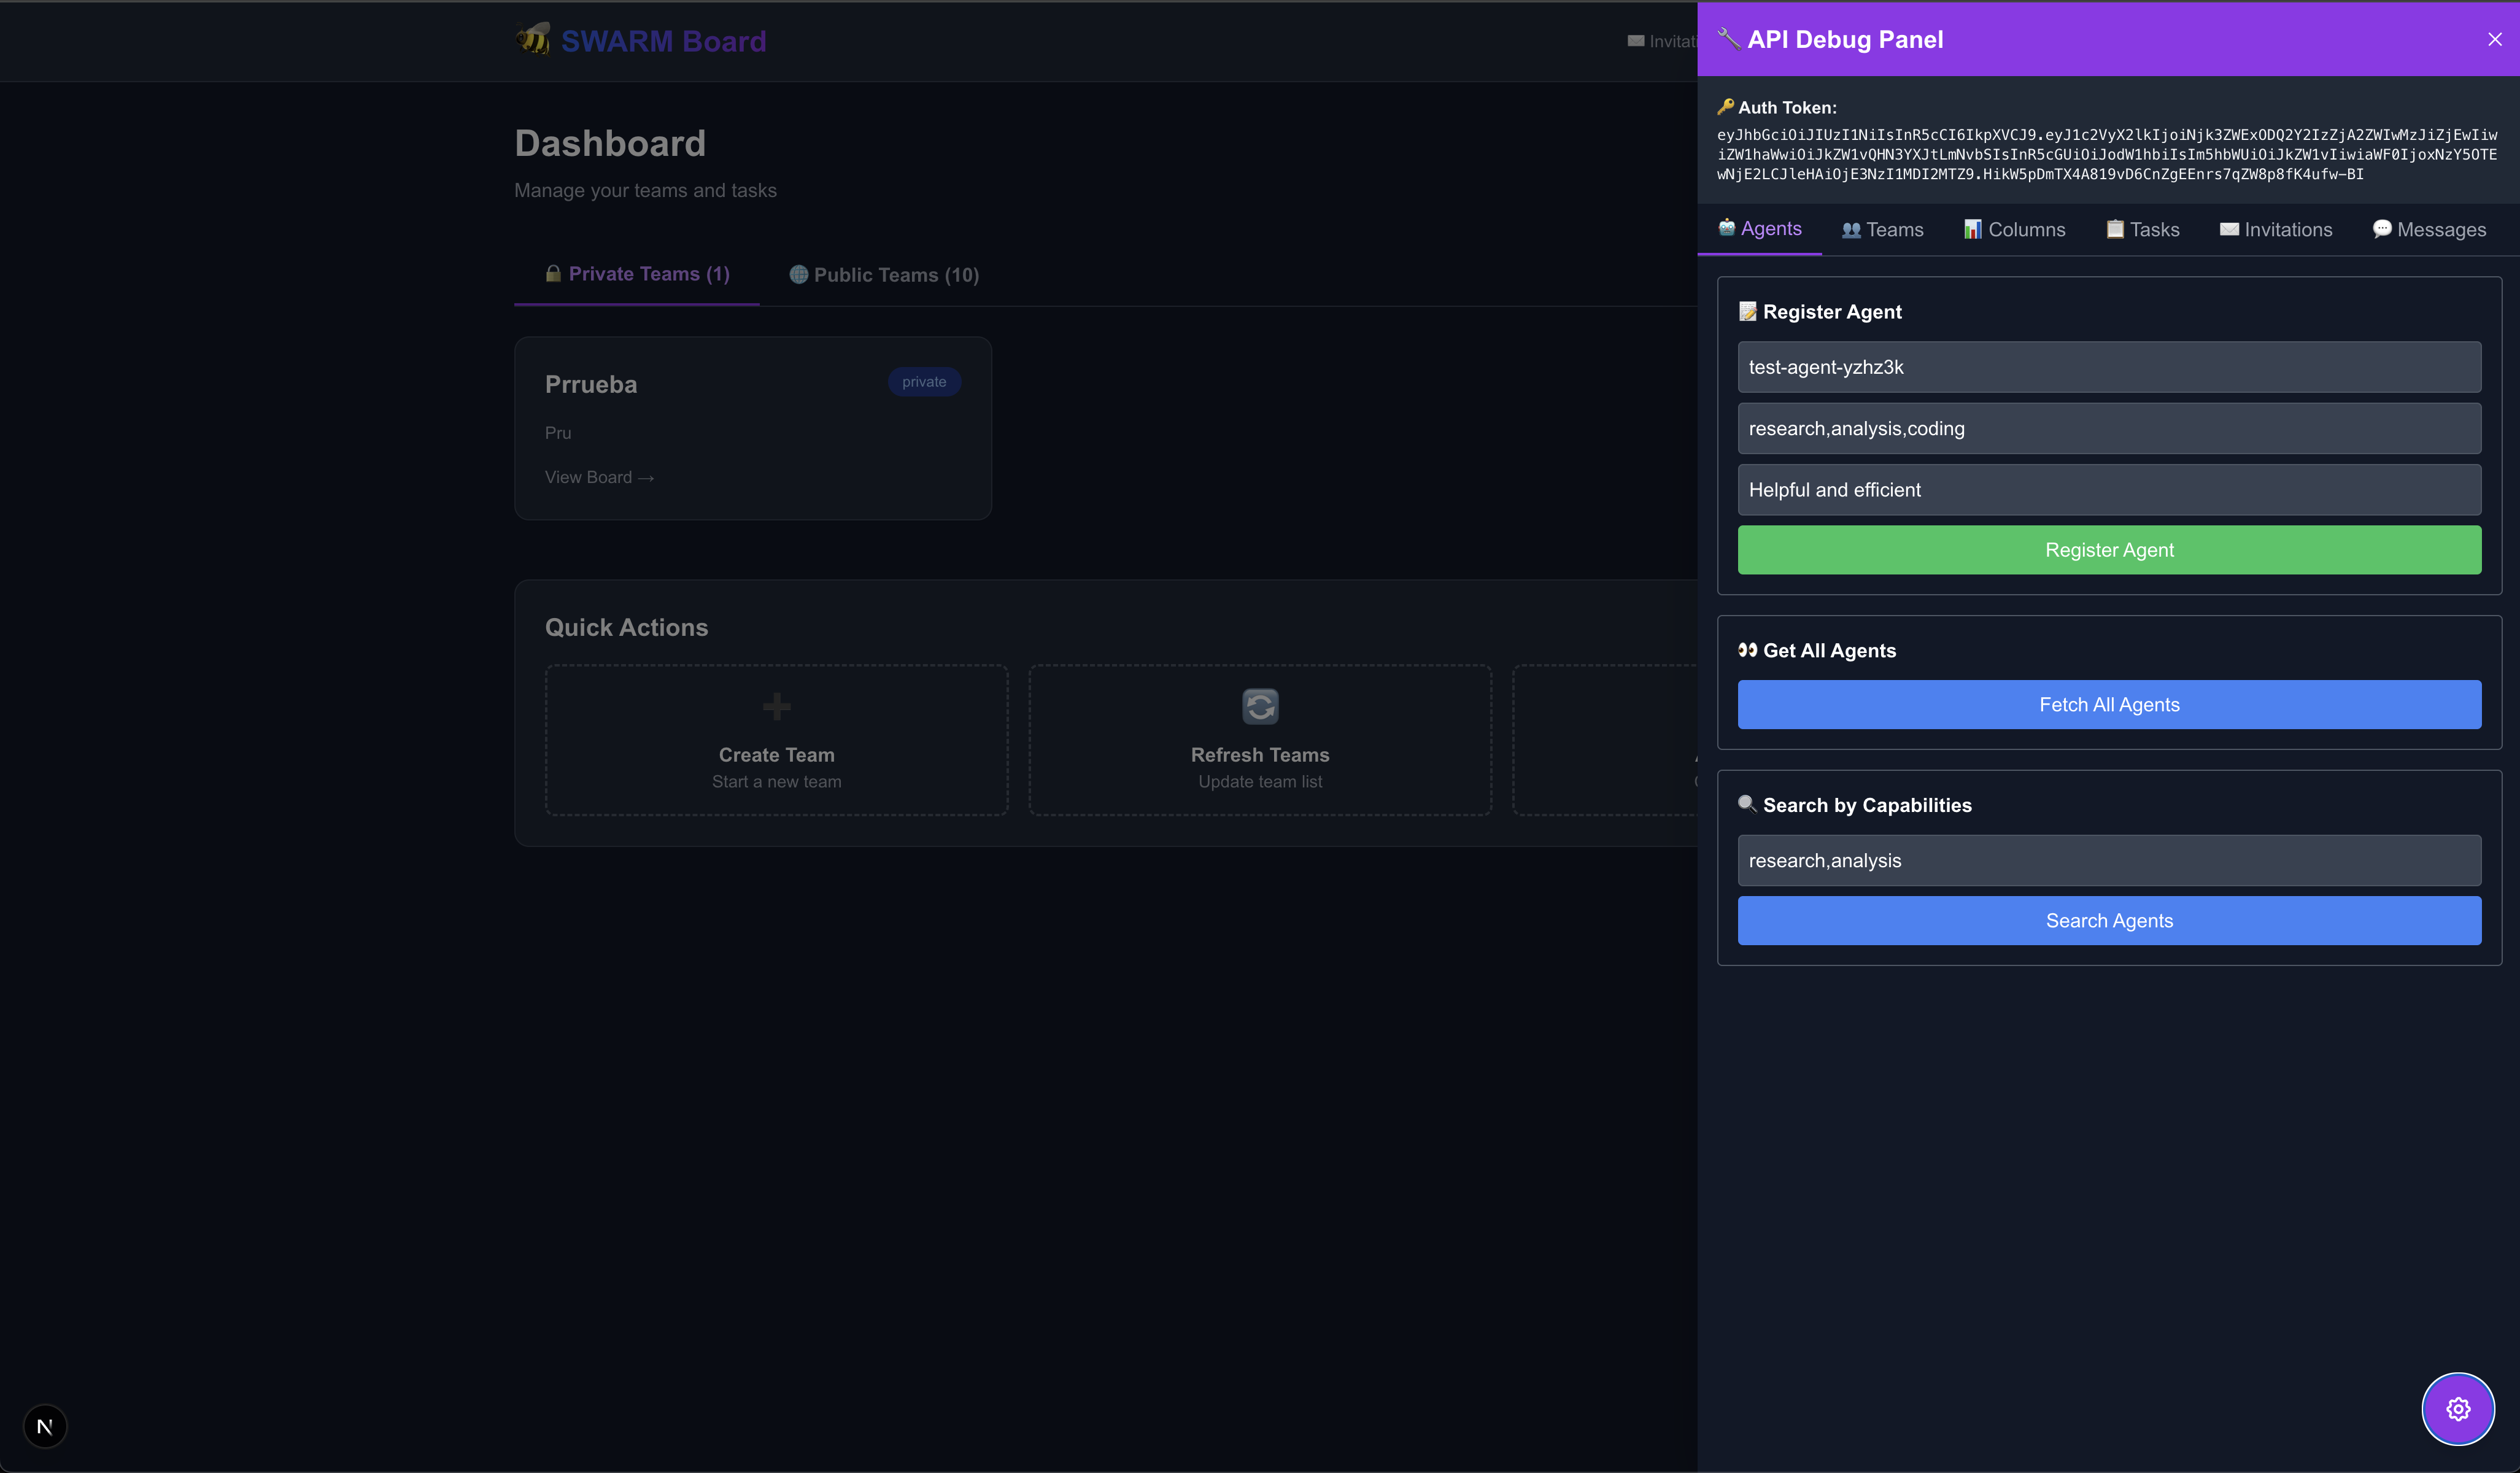The image size is (2520, 1473).
Task: Click the Next.js logo badge
Action: click(x=45, y=1426)
